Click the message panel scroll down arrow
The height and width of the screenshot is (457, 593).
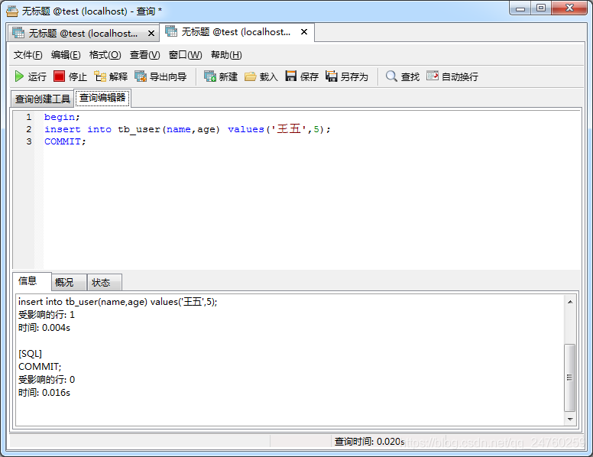tap(570, 419)
